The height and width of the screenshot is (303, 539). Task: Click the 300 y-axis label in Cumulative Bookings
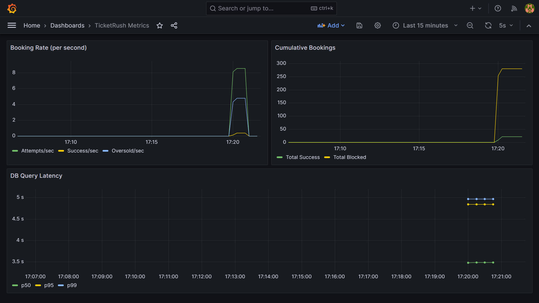click(281, 63)
